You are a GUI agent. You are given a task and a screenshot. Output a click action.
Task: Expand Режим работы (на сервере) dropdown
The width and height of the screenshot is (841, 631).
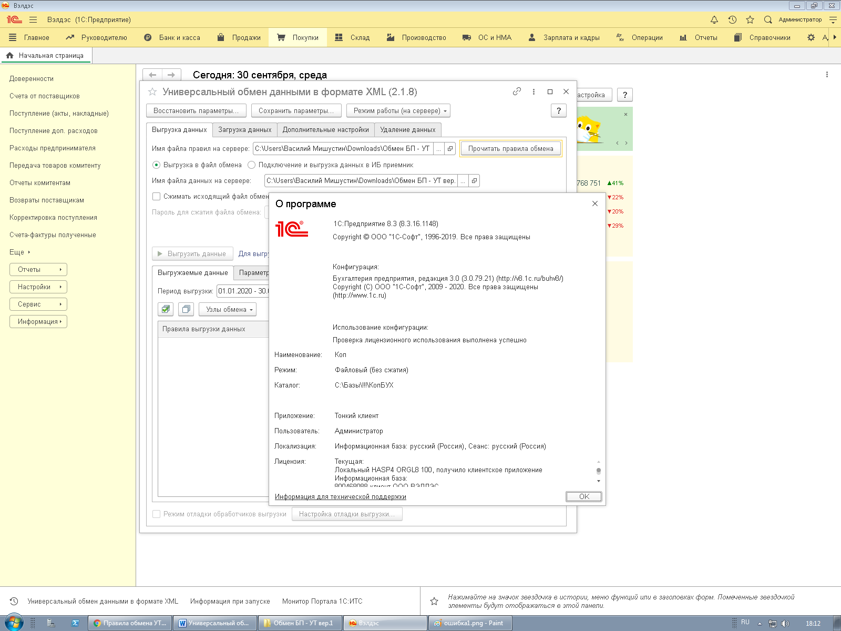pyautogui.click(x=398, y=110)
